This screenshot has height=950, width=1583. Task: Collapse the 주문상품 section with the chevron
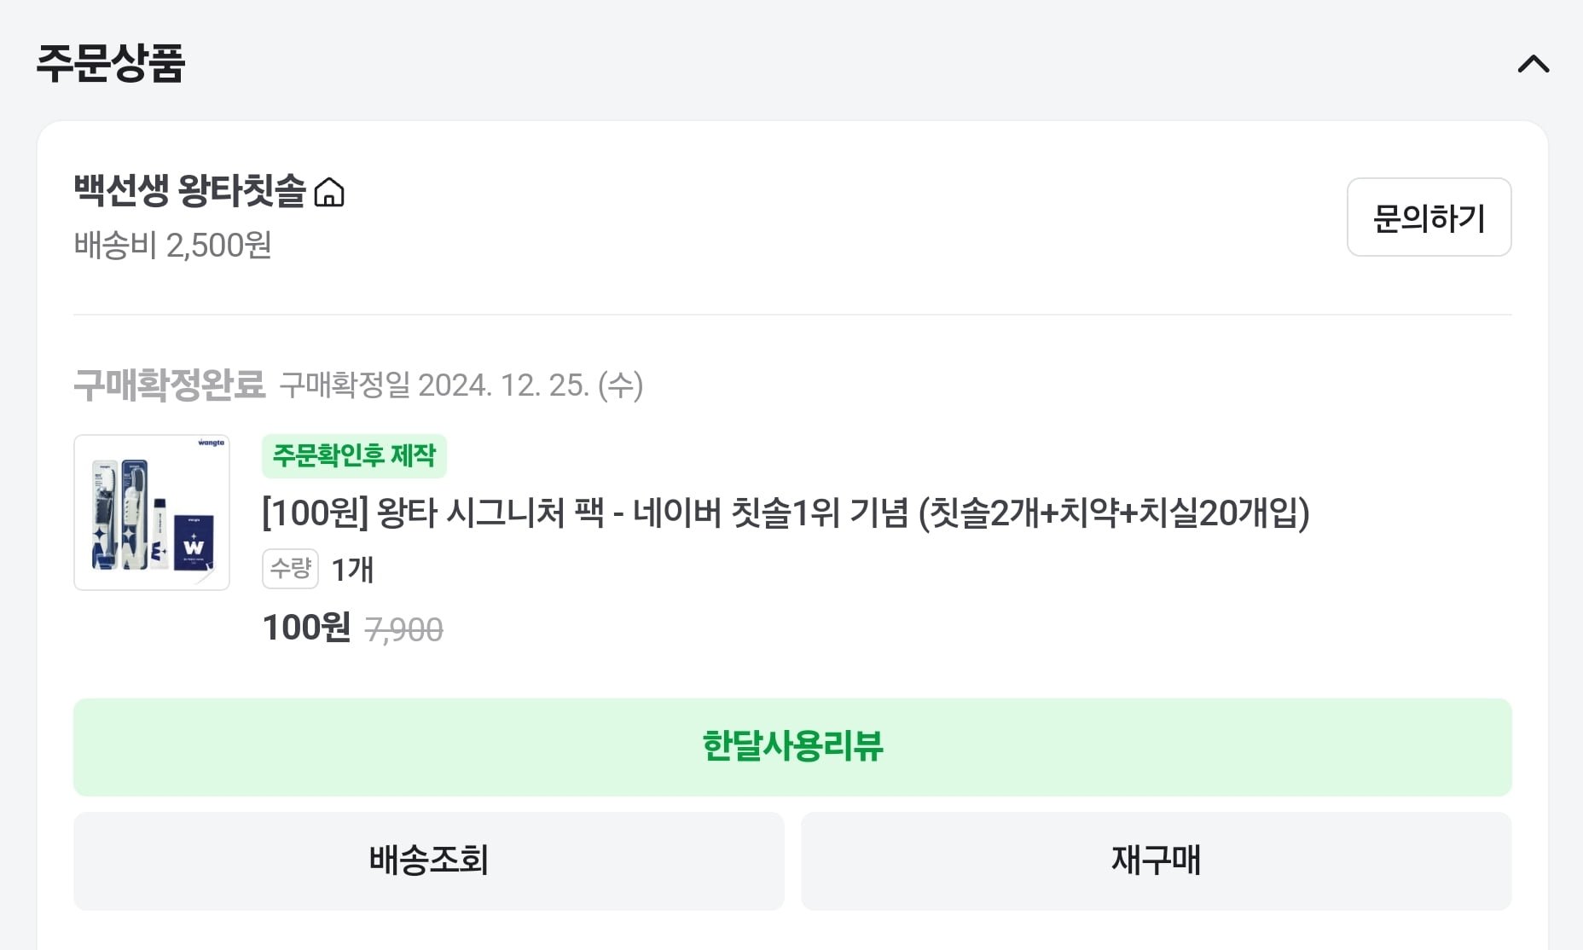pos(1533,64)
